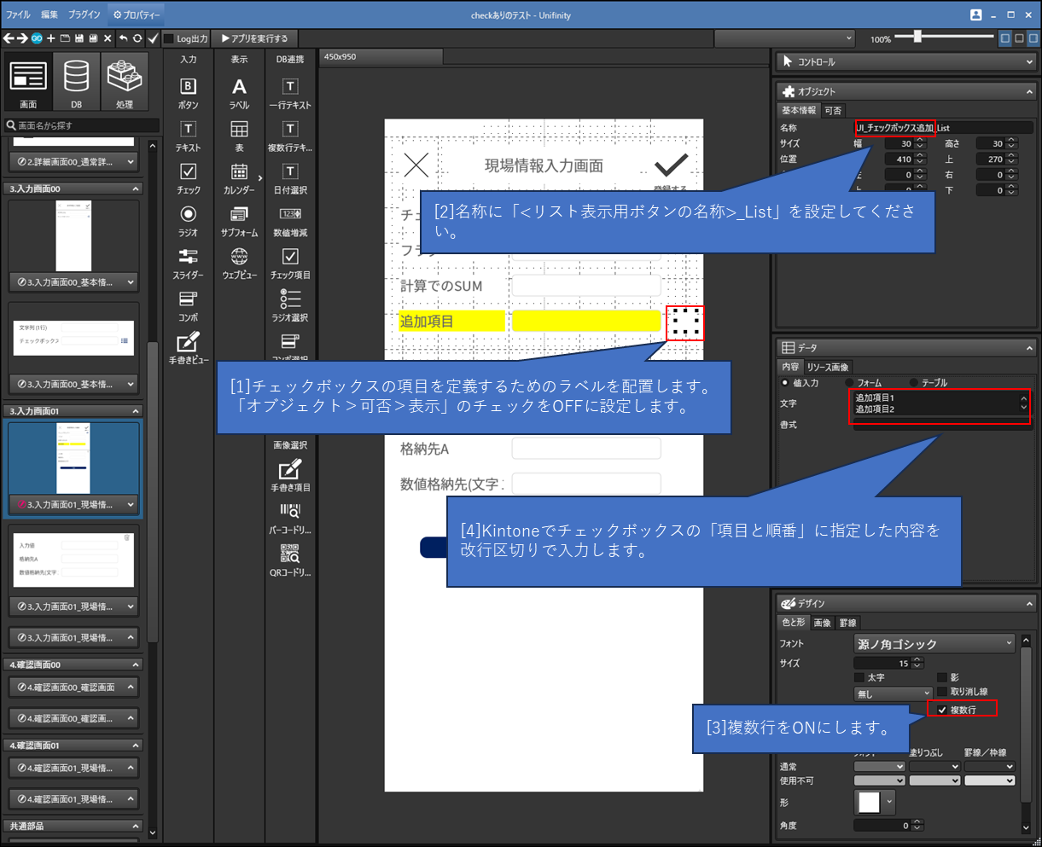Click the zoom level slider
This screenshot has width=1042, height=847.
917,37
